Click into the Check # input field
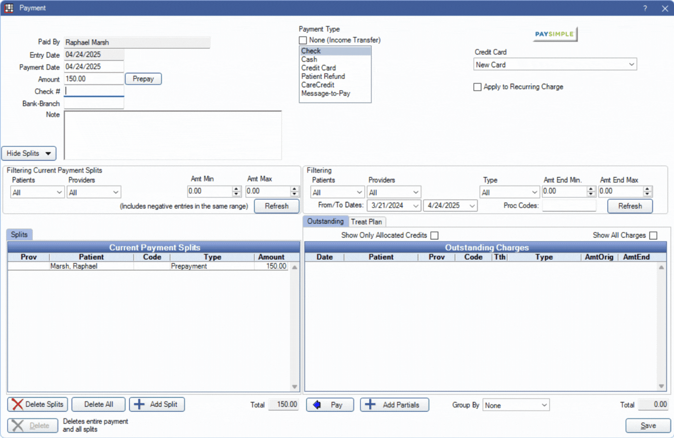 (x=94, y=91)
